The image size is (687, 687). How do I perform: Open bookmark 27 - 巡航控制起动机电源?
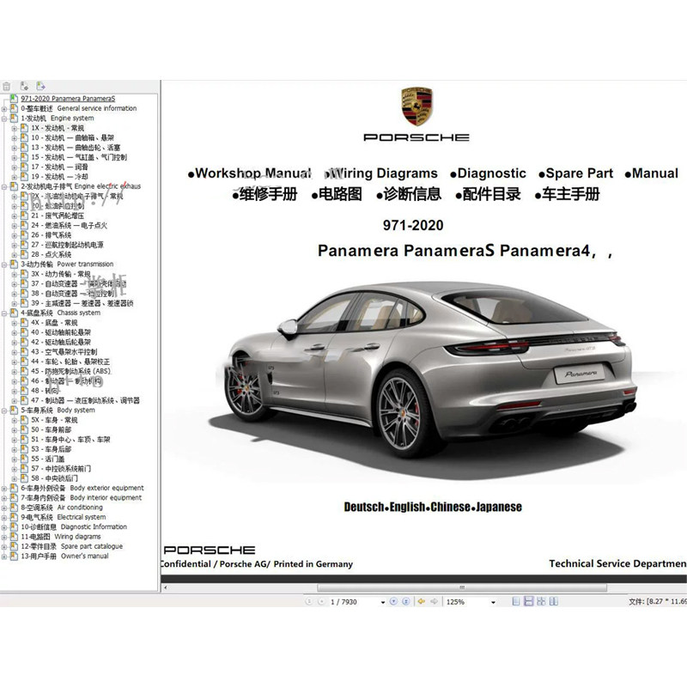(68, 245)
